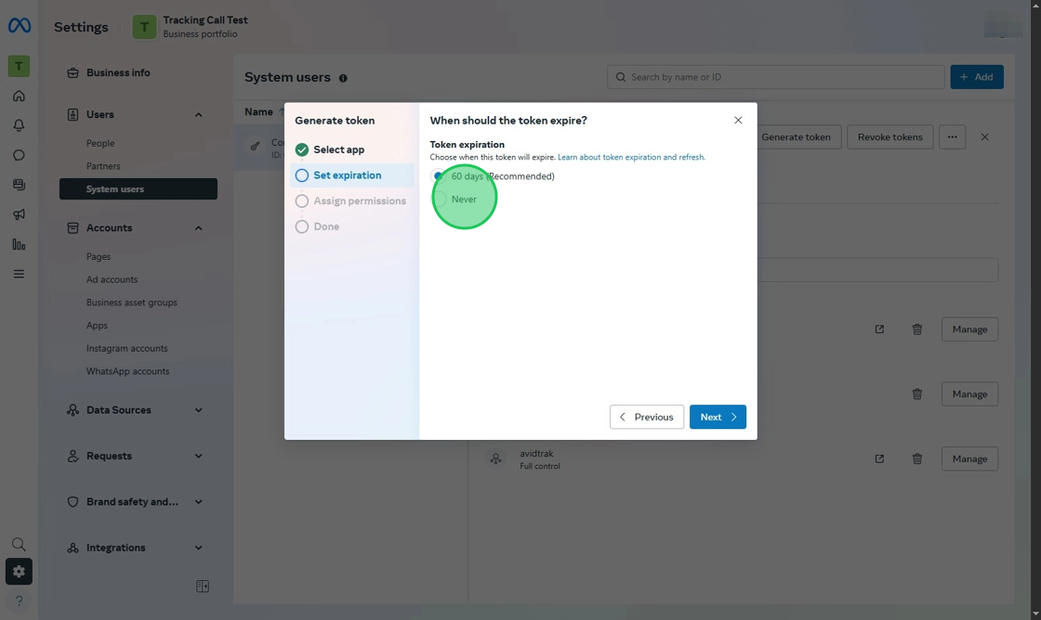Open token expiration and refresh link
Screen dimensions: 1041x620
coord(631,157)
